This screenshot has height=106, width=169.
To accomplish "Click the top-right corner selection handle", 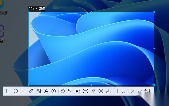I will coord(154,12).
